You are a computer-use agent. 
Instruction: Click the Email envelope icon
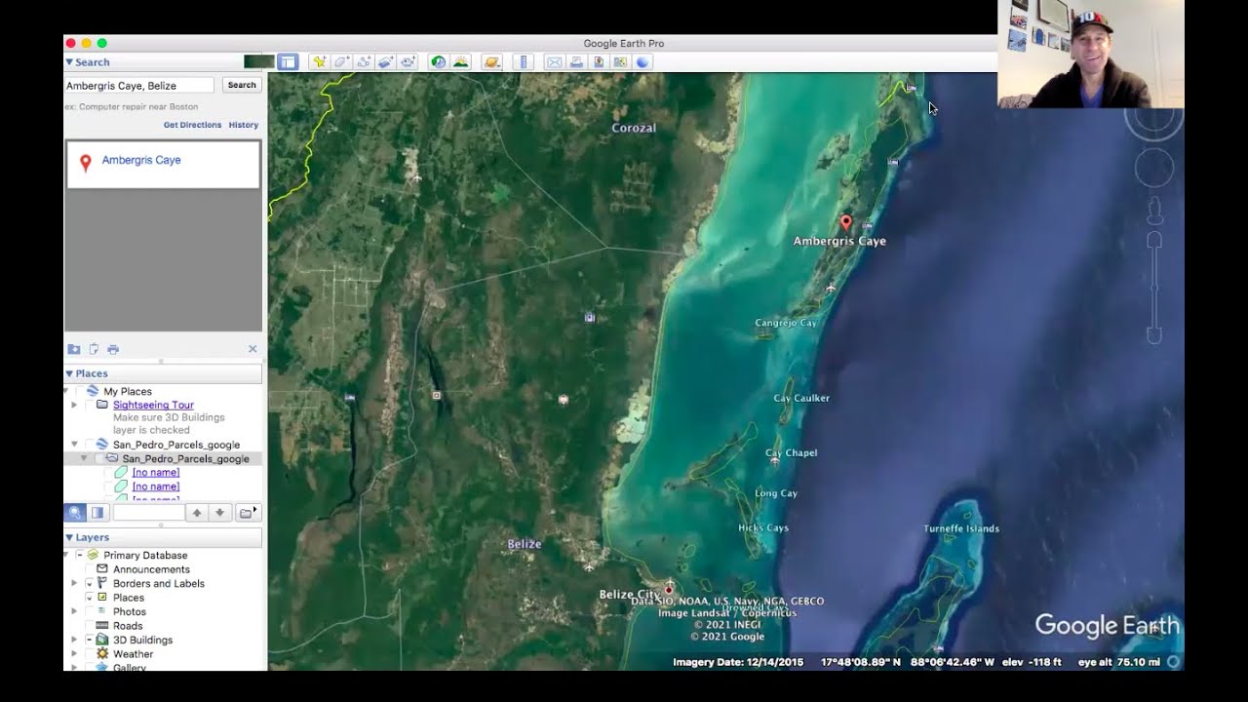point(555,61)
